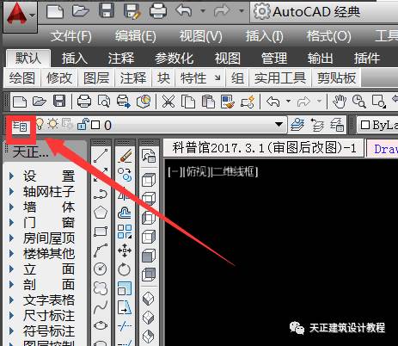
Task: Select the Line draw tool
Action: 101,155
